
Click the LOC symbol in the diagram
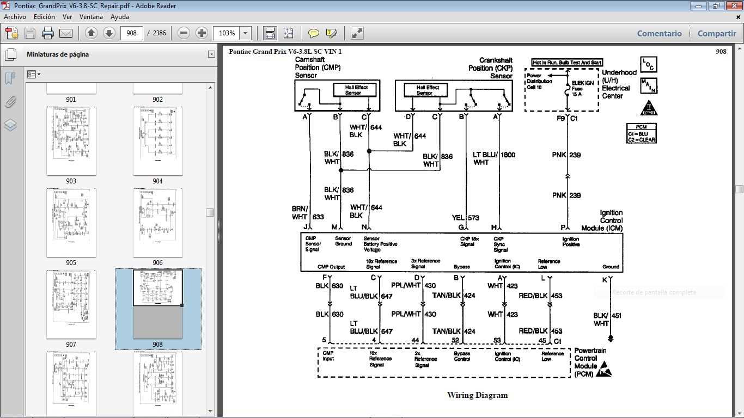click(x=649, y=64)
